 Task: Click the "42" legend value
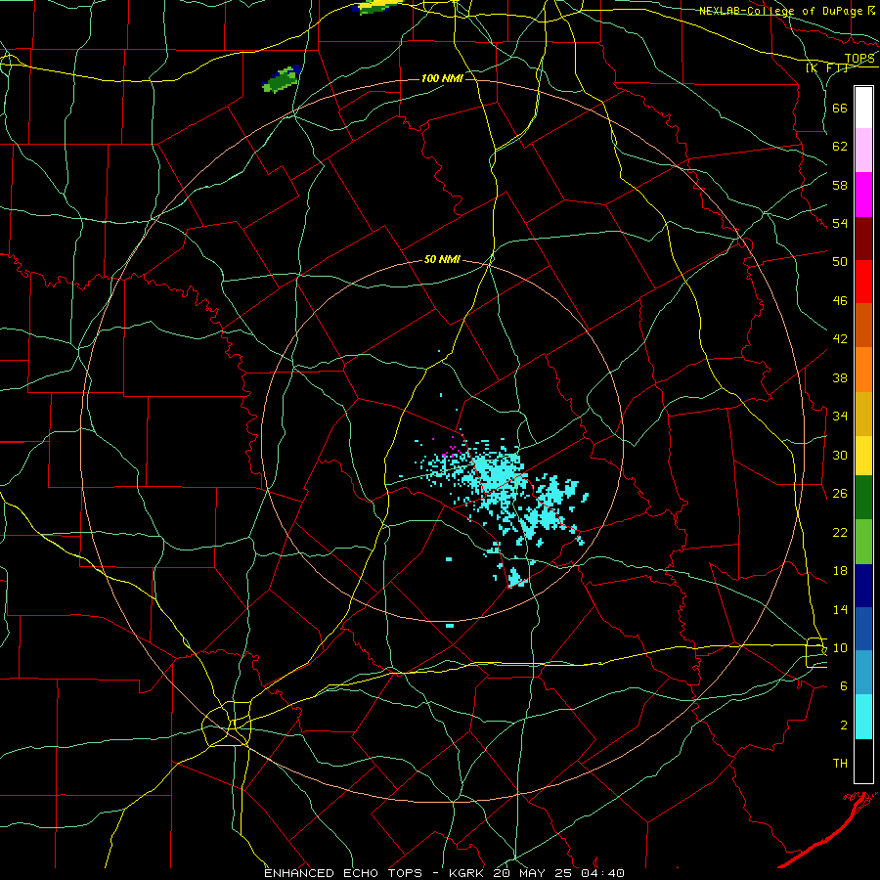click(x=840, y=338)
